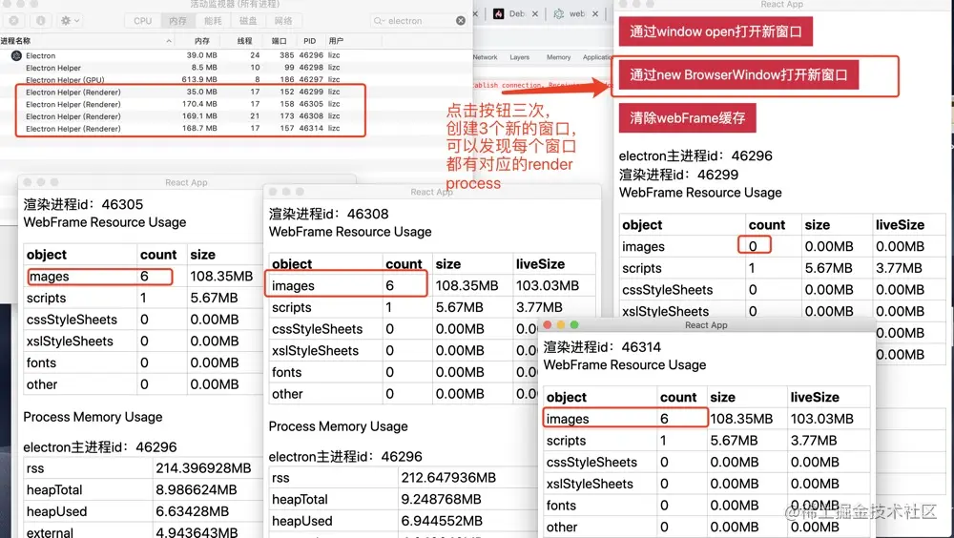Click the yellow minimize button of window 46314

(560, 325)
